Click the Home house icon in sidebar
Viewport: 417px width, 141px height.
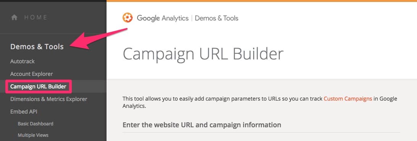click(14, 18)
